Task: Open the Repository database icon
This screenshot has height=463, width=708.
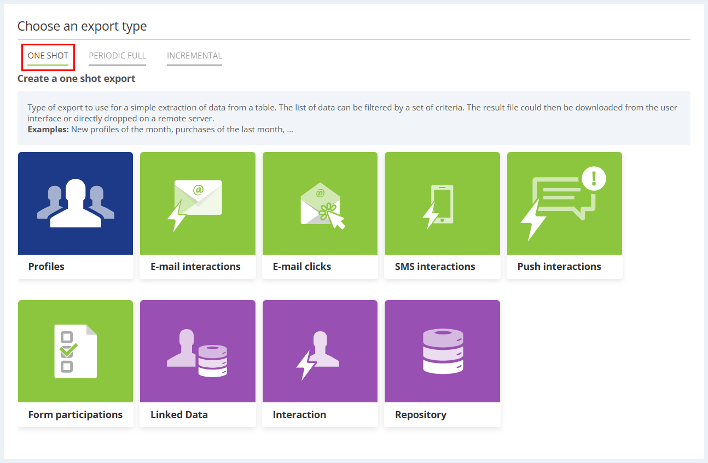Action: point(442,351)
